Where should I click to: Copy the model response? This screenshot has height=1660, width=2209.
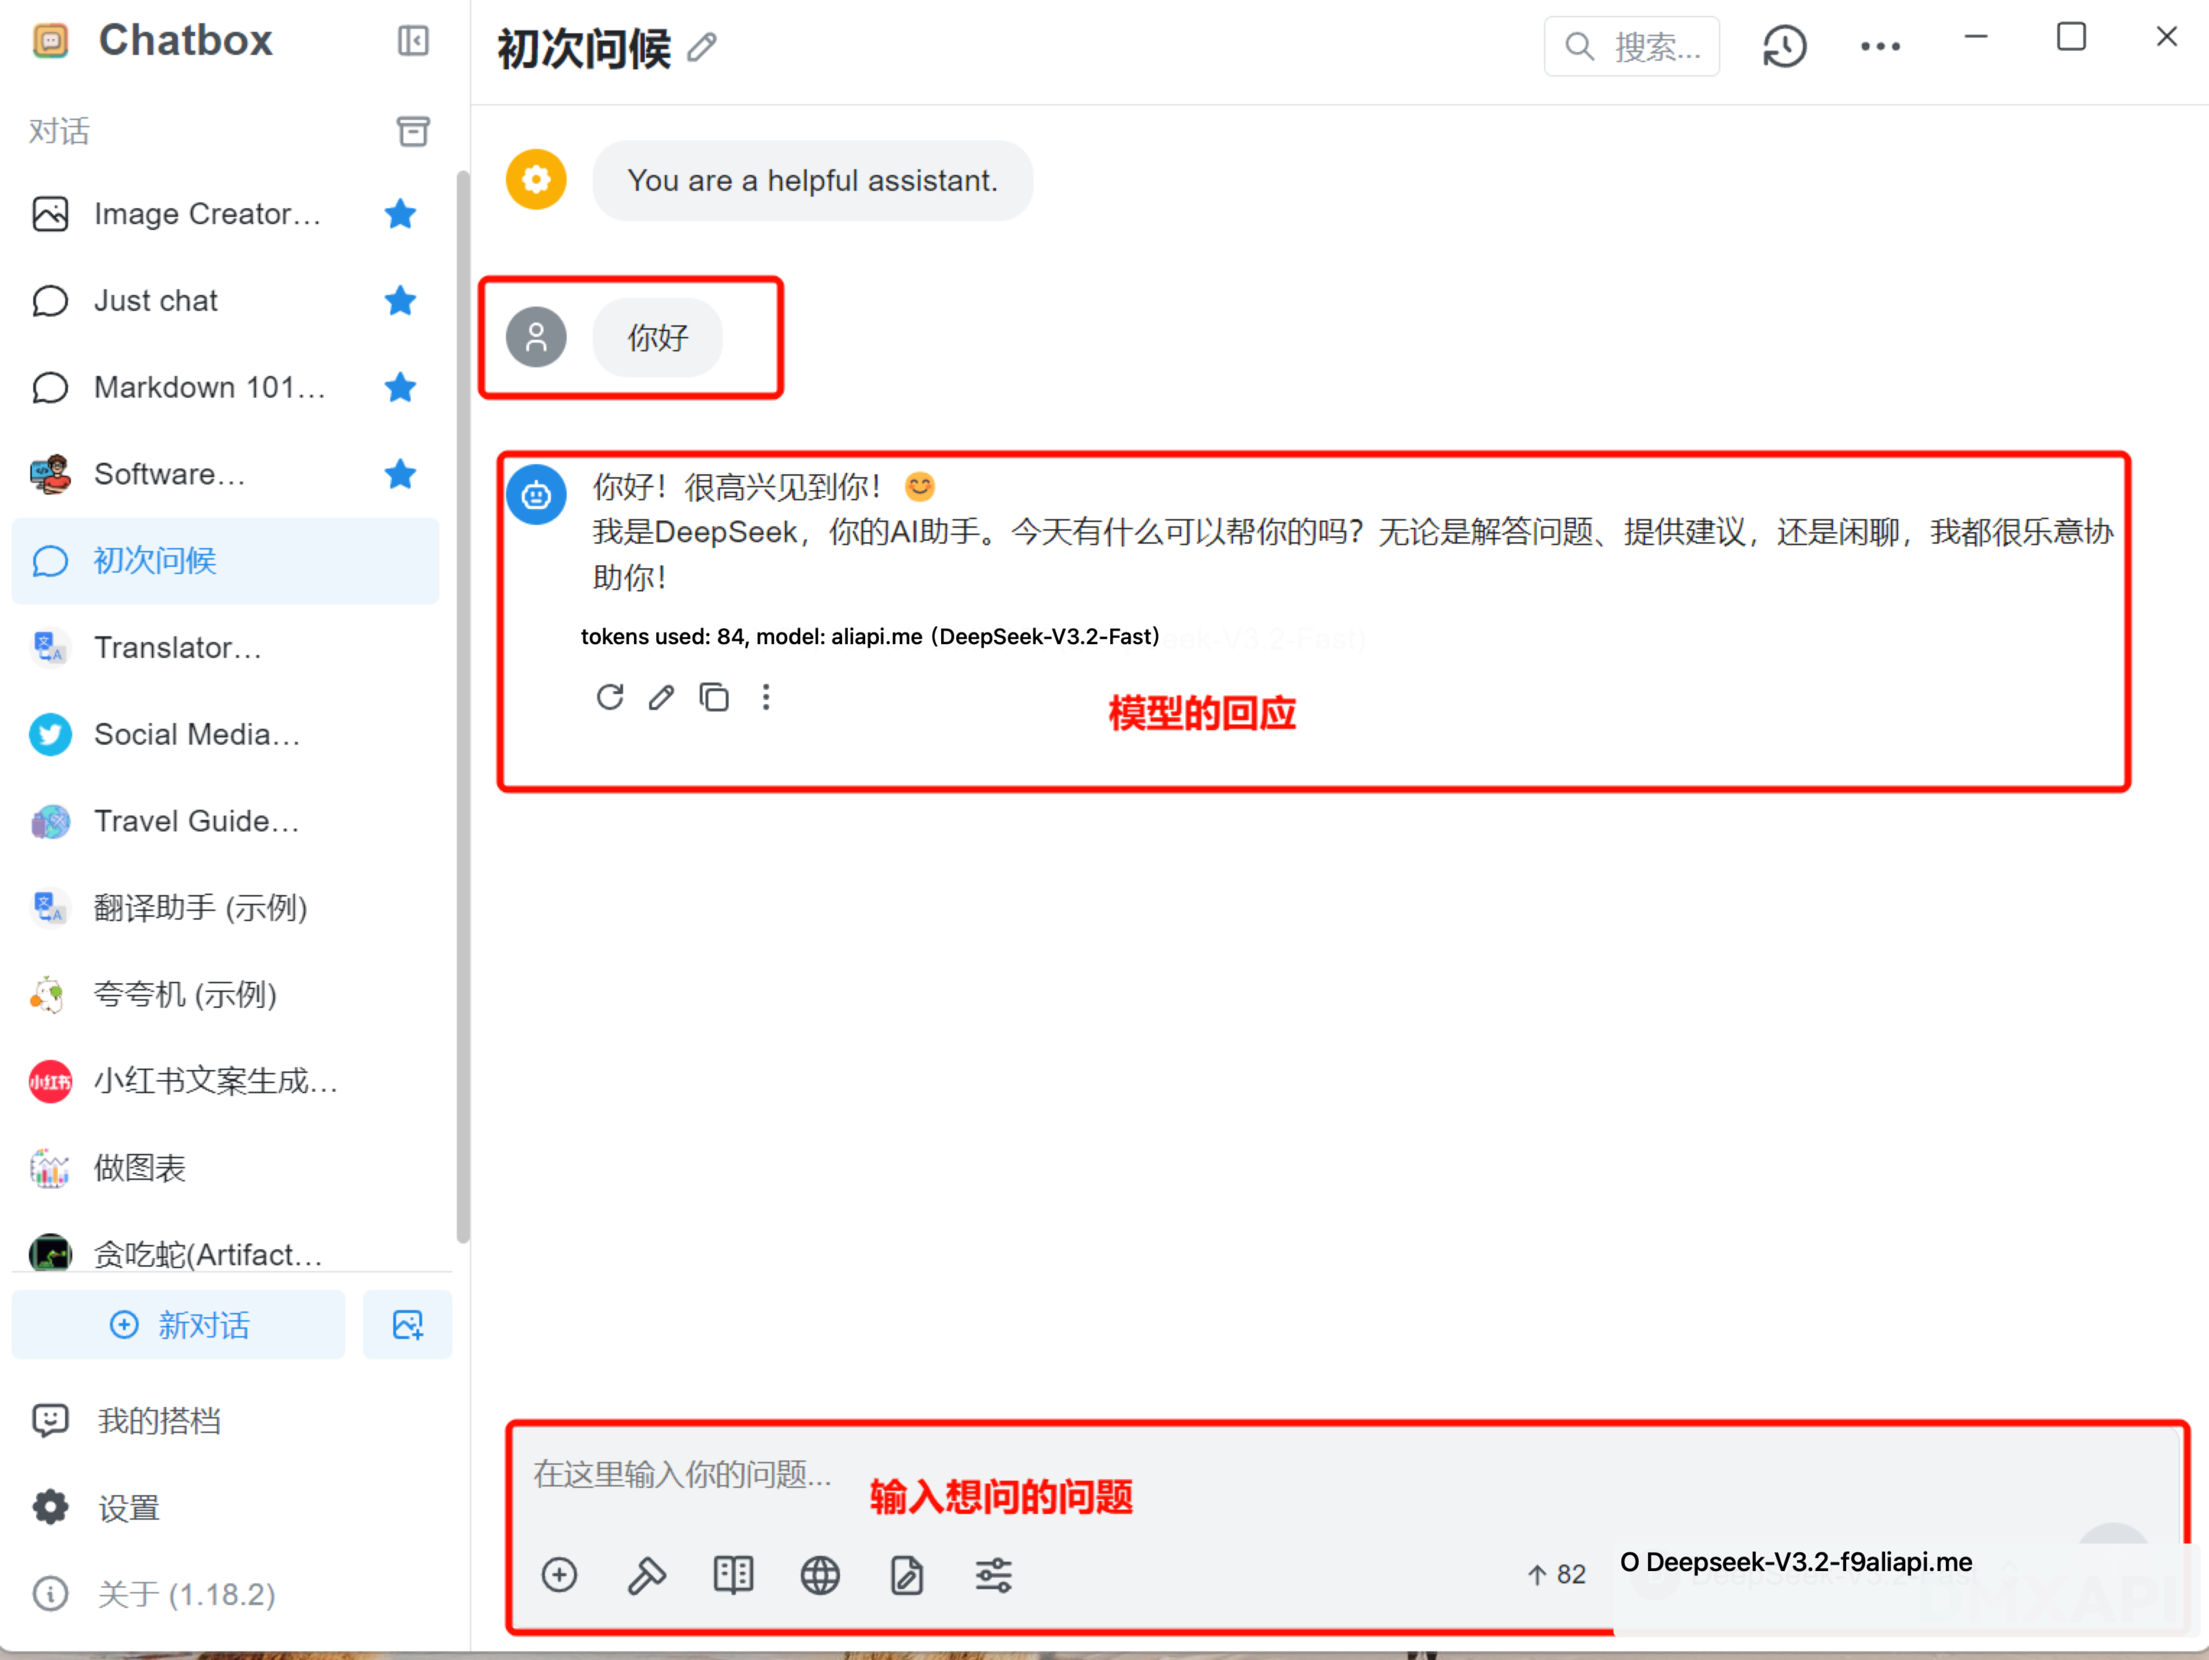(714, 697)
